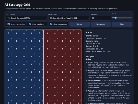Click the Reset button

(79, 24)
